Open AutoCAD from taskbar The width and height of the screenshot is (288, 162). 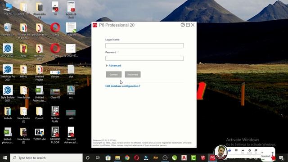(184, 158)
